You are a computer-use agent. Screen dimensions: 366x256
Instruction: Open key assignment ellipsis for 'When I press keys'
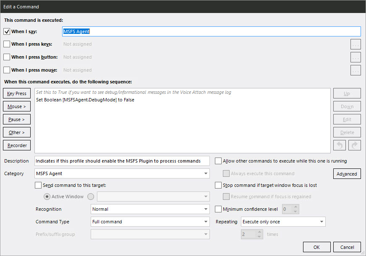[x=356, y=44]
